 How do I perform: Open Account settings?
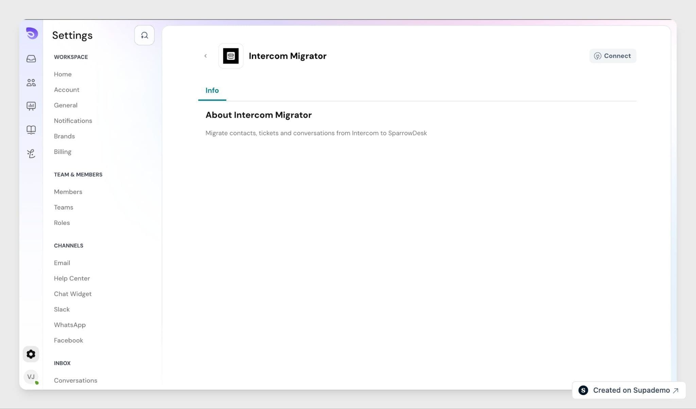pos(67,90)
